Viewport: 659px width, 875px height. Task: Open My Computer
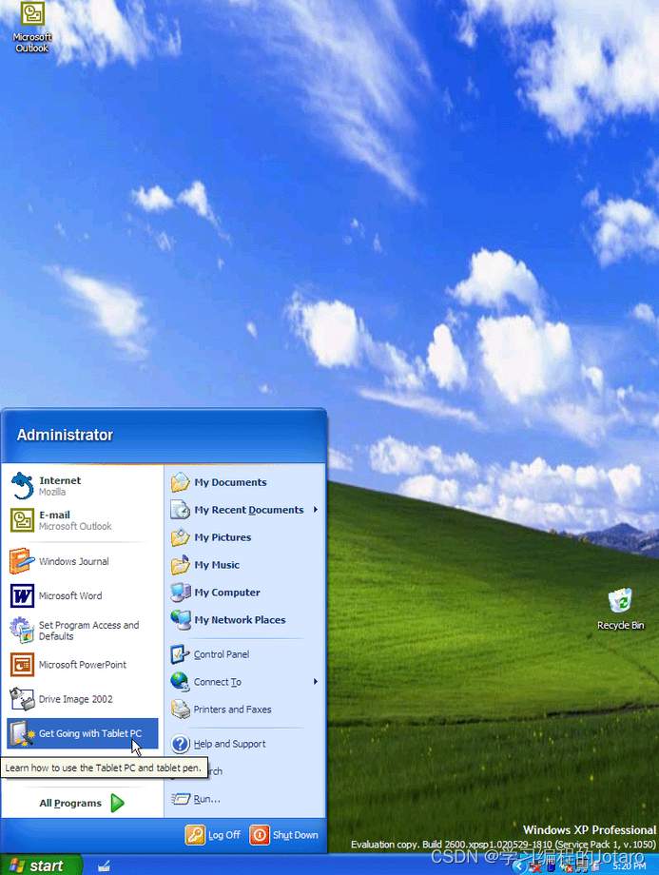[245, 593]
